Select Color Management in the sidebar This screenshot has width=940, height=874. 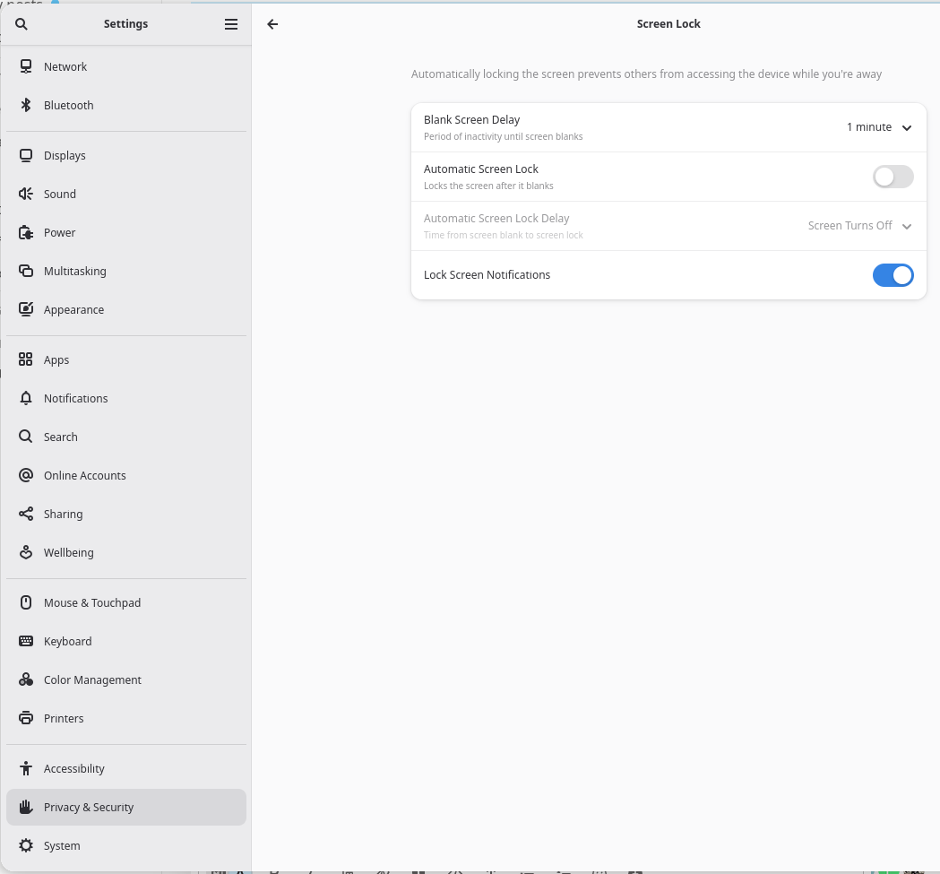coord(92,679)
